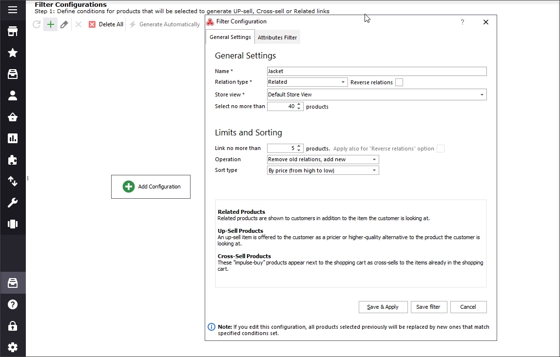This screenshot has width=560, height=357.
Task: Toggle the Apply also for Reverse relations checkbox
Action: pos(441,149)
